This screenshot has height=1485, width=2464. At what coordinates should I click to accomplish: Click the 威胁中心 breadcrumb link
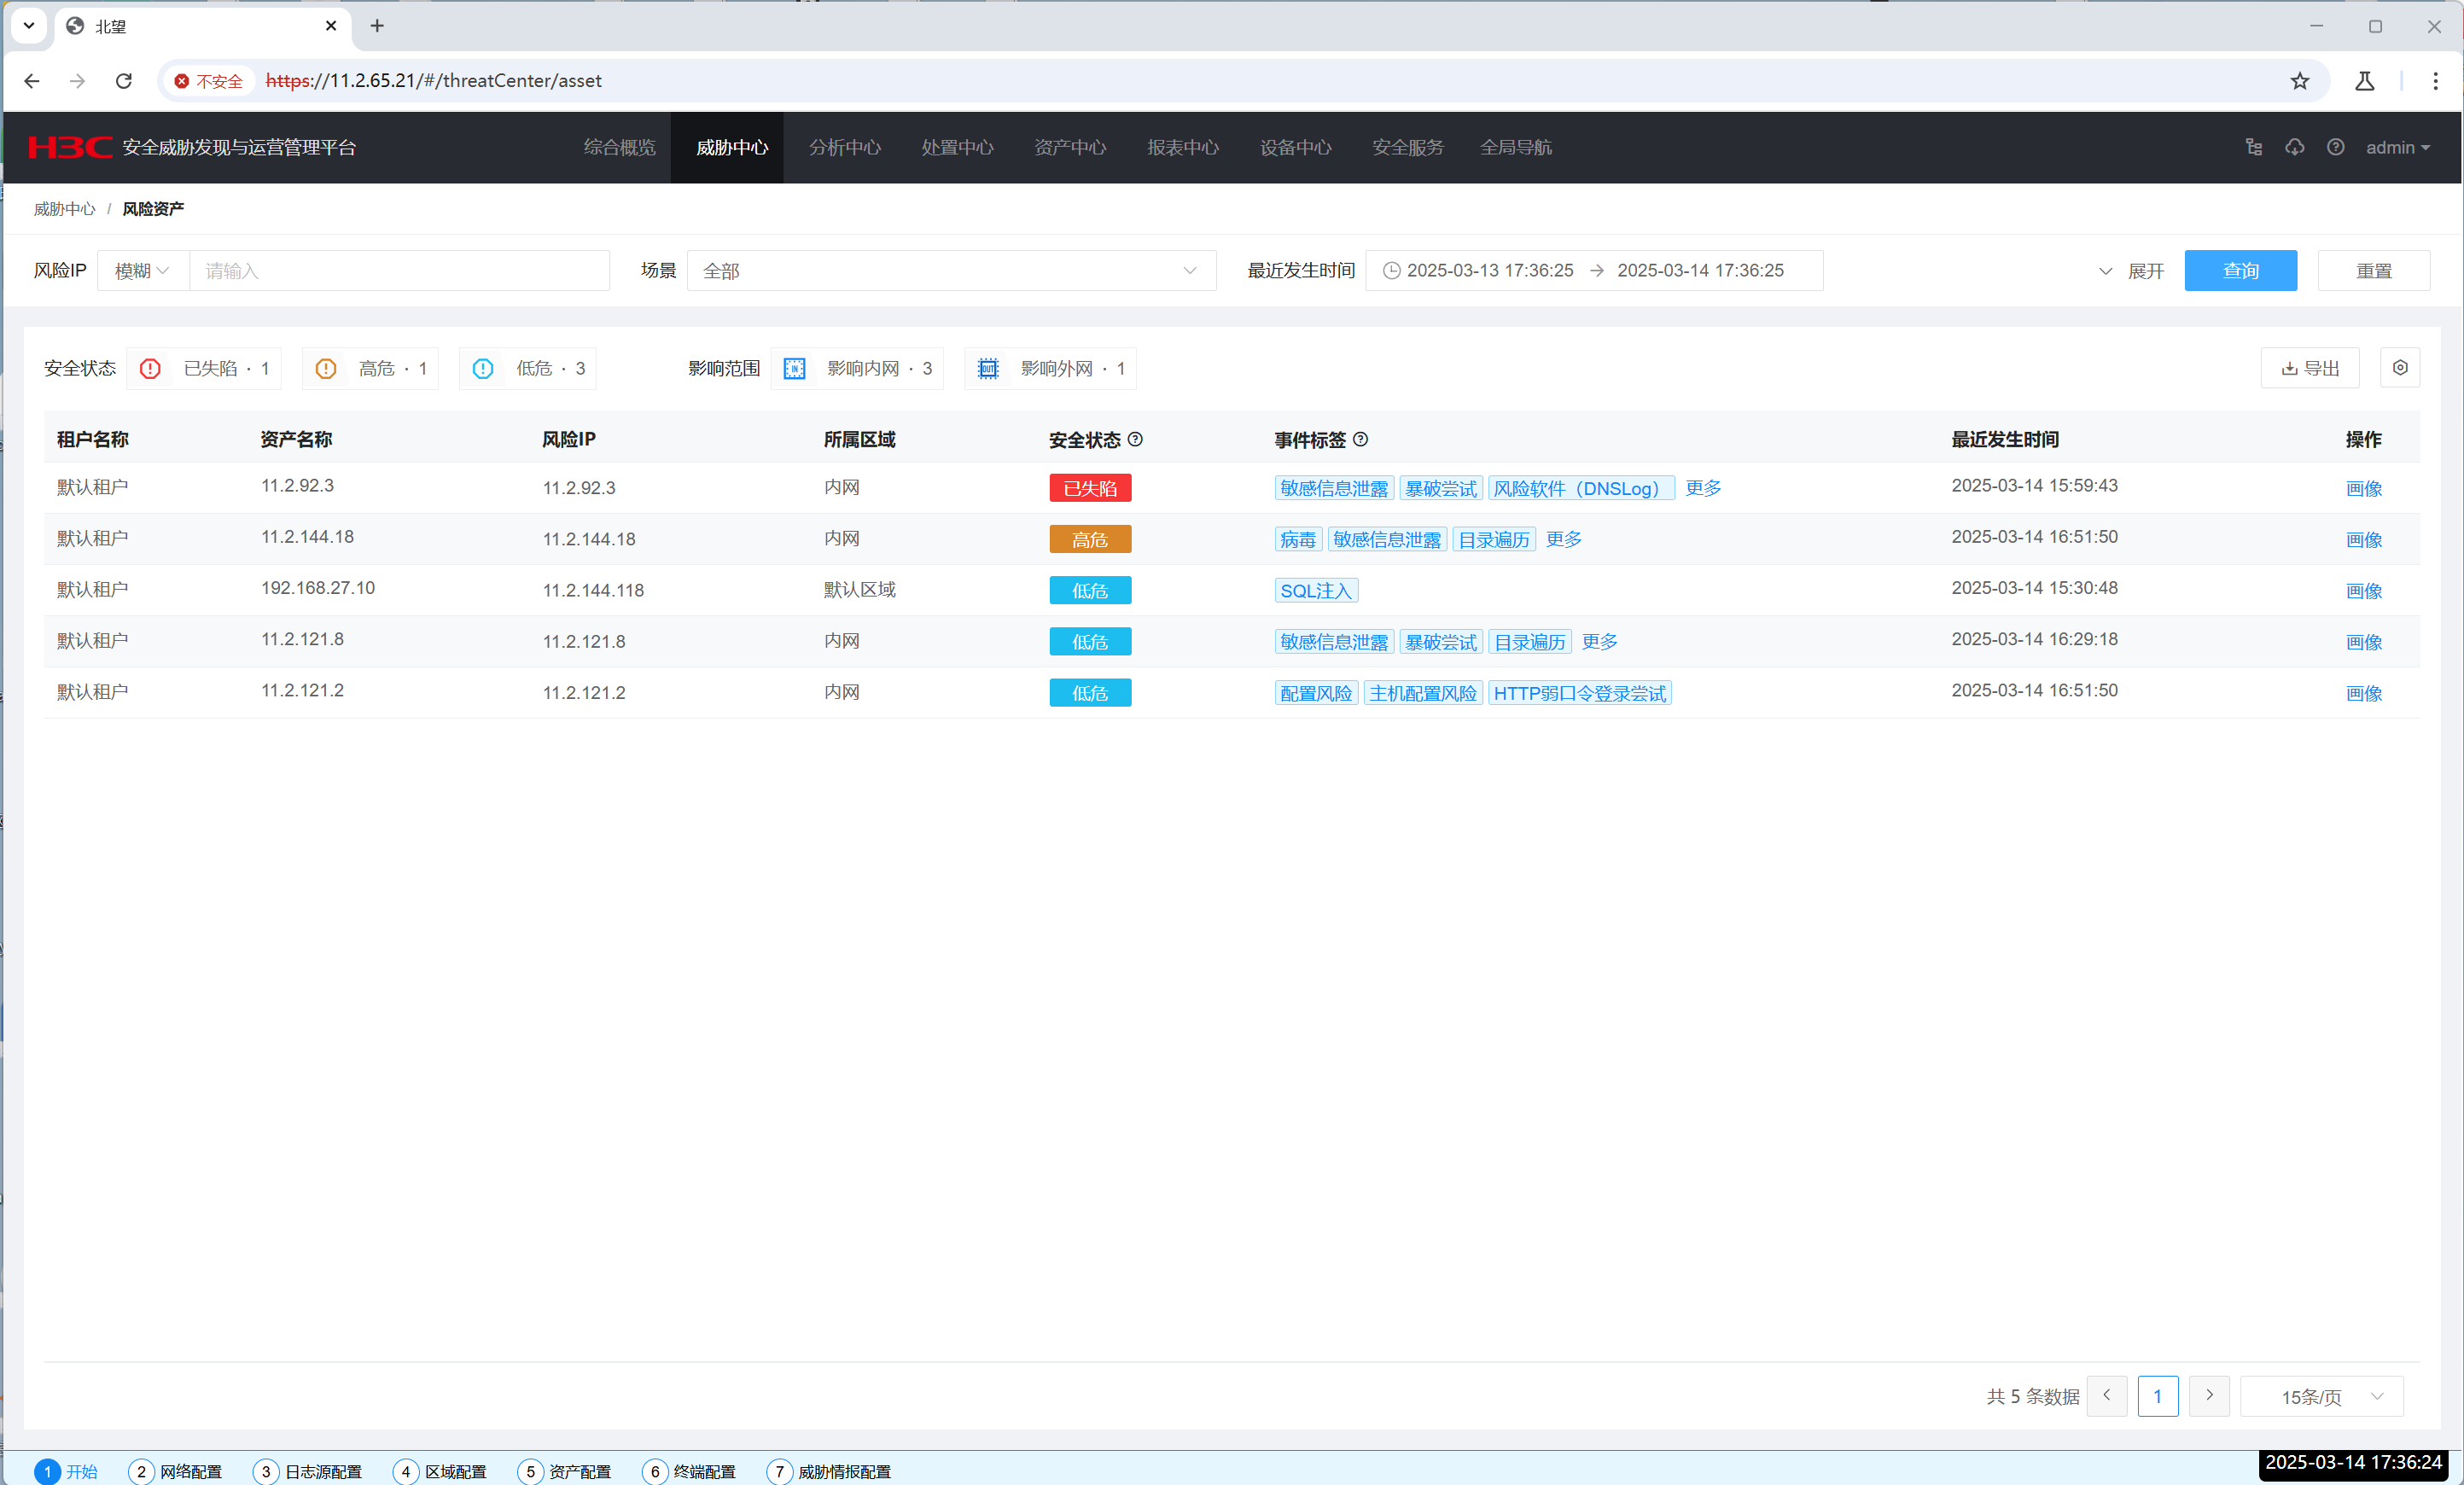[x=64, y=209]
